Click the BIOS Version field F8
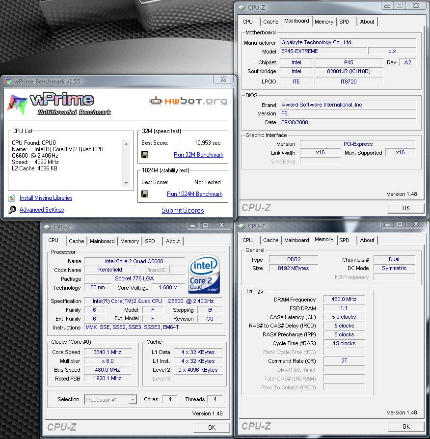Viewport: 430px width, 439px height. pyautogui.click(x=348, y=113)
